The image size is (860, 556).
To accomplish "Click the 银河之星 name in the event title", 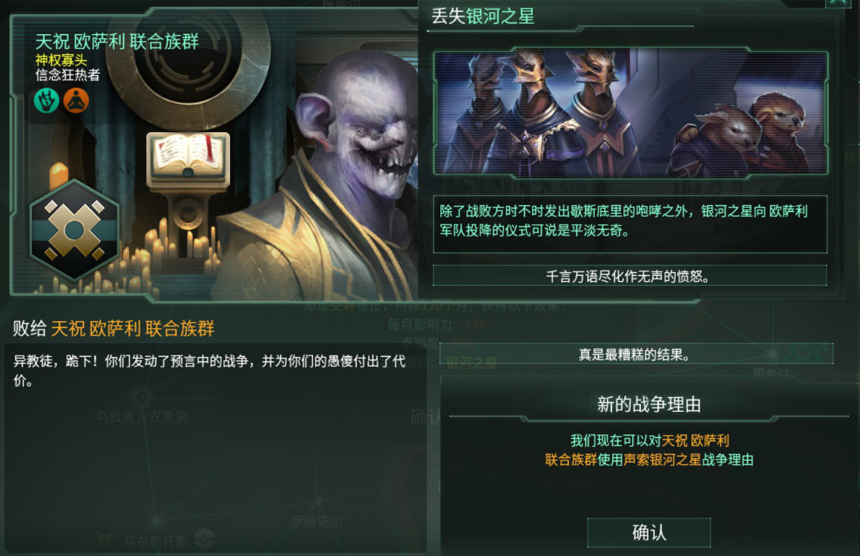I will [501, 17].
